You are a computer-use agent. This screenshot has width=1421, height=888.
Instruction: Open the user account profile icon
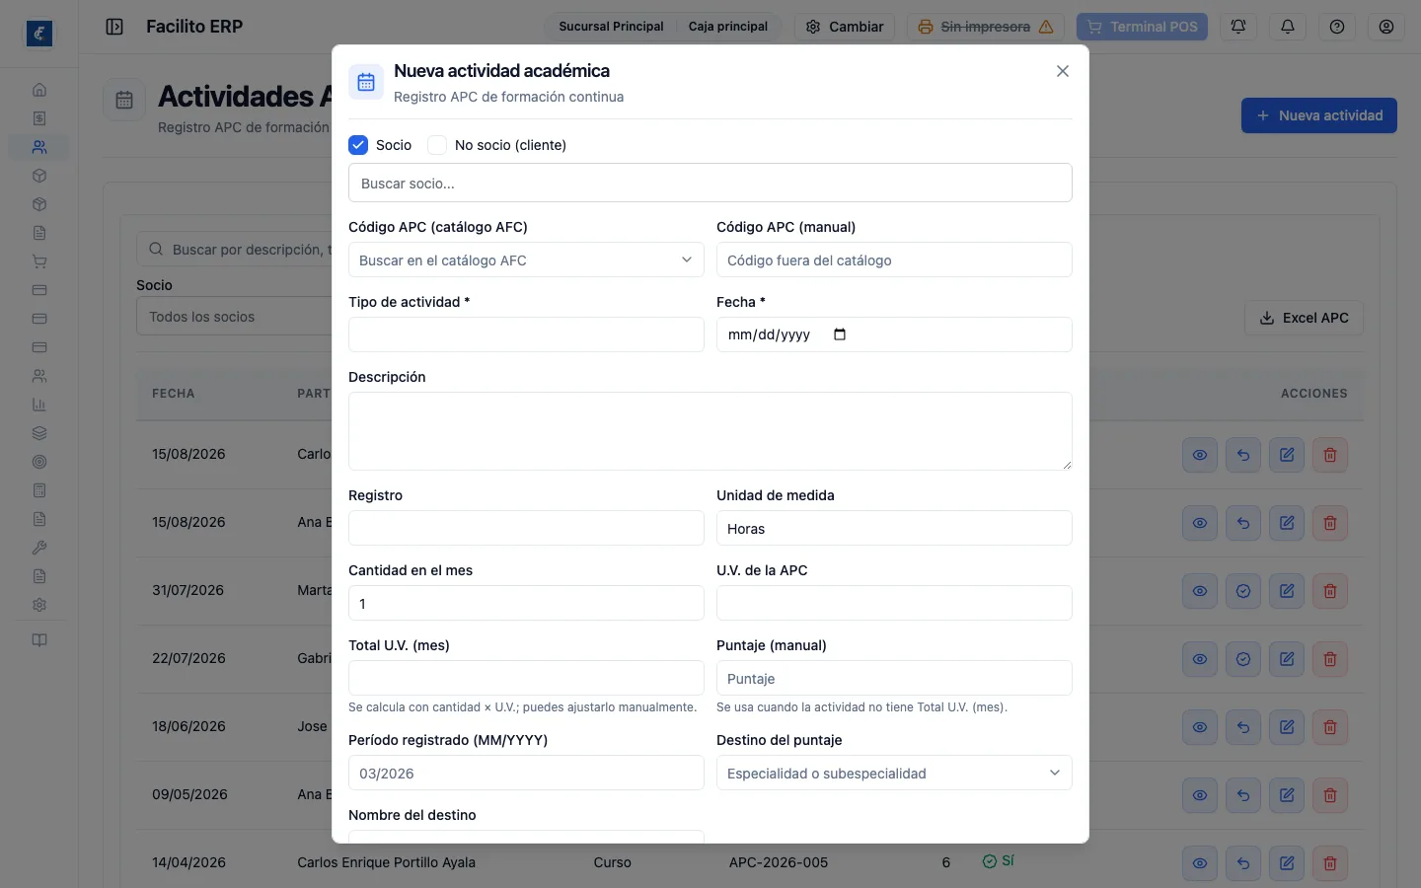click(1386, 27)
